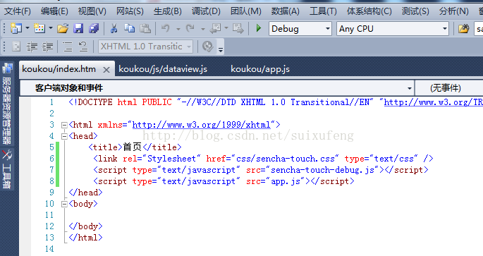Save the current file with floppy icon
The height and width of the screenshot is (256, 483).
click(78, 29)
